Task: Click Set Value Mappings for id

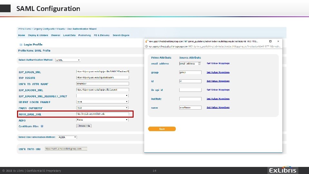Action: [218, 81]
